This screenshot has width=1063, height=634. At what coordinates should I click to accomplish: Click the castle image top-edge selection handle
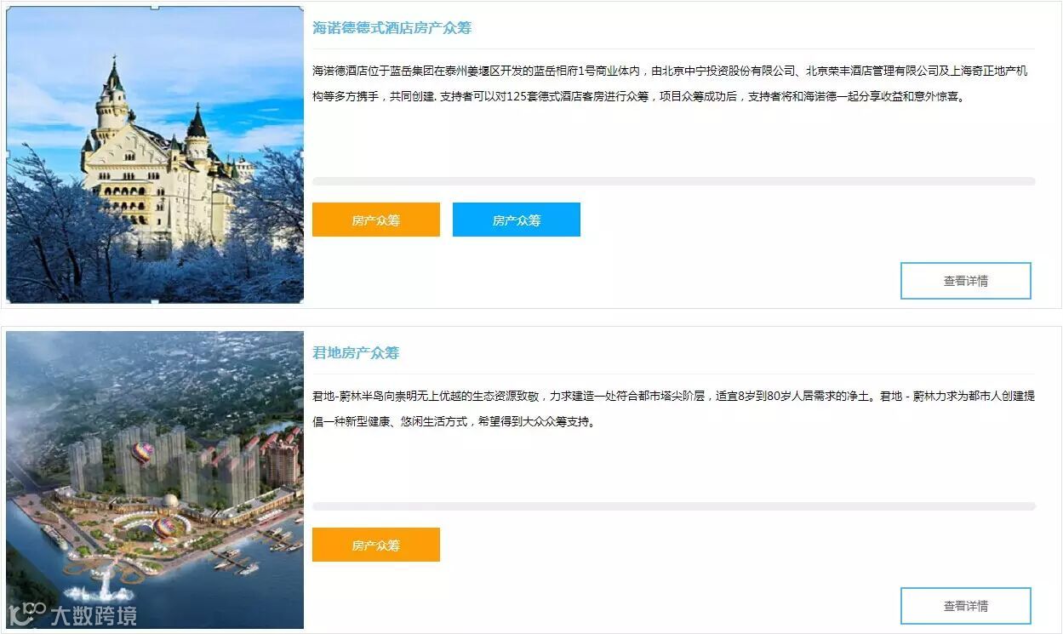(x=155, y=7)
